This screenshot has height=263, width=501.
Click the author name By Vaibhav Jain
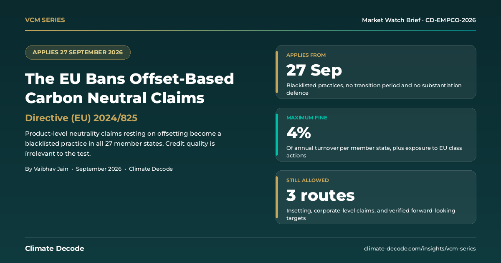pyautogui.click(x=47, y=169)
